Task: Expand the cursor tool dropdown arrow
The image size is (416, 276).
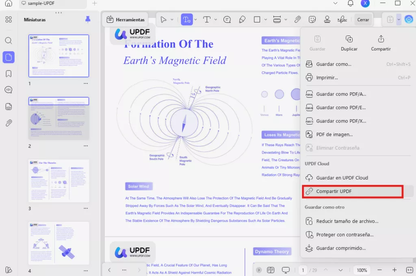Action: pos(172,20)
